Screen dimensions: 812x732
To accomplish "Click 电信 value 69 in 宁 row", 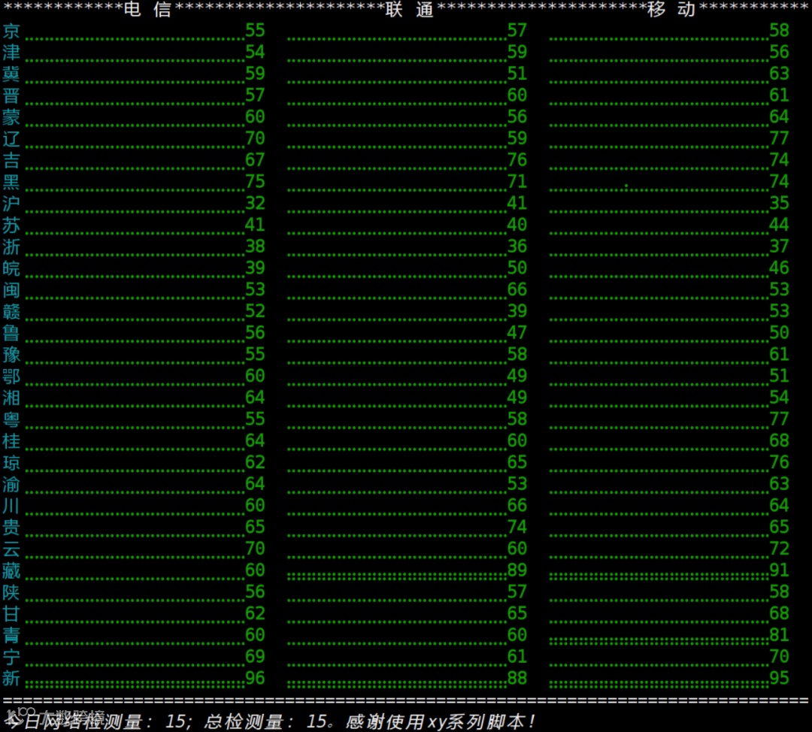I will [x=256, y=656].
